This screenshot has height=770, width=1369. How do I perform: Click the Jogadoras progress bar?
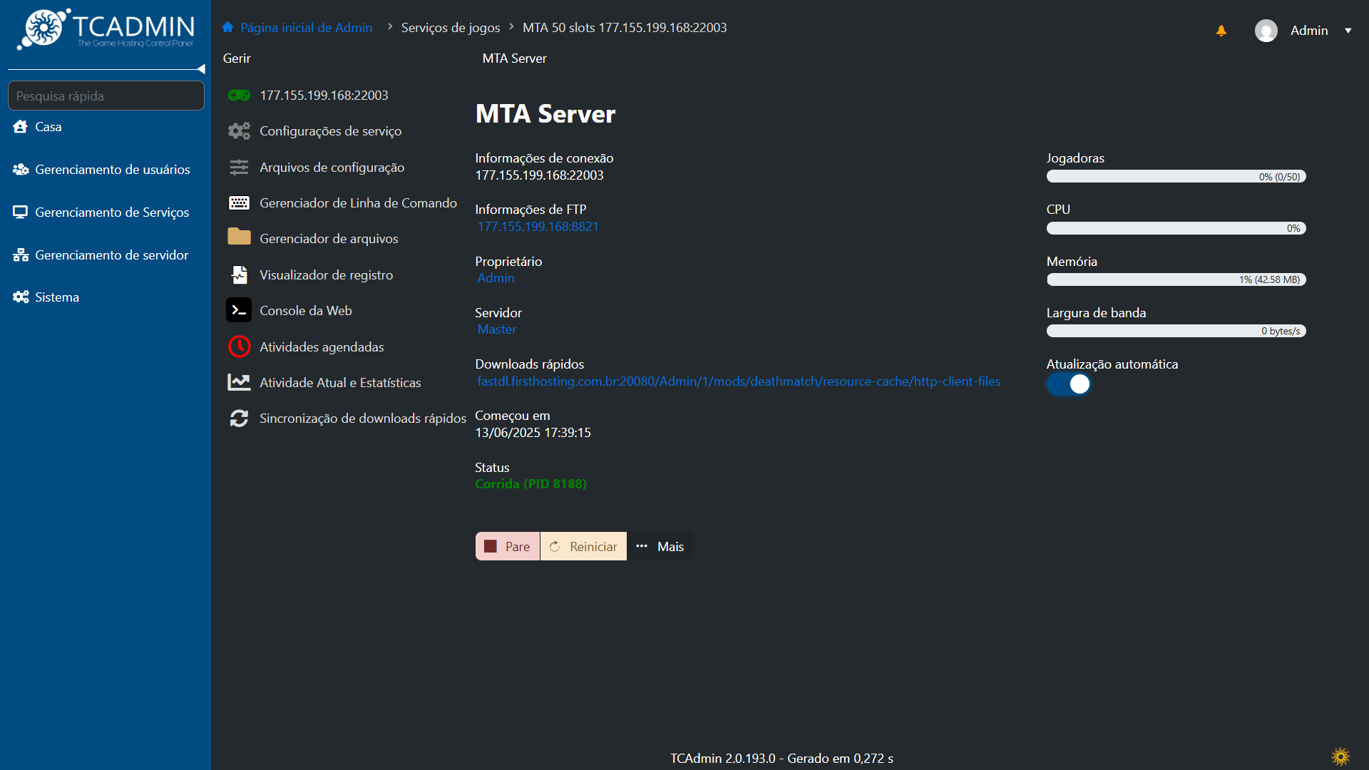(1176, 177)
